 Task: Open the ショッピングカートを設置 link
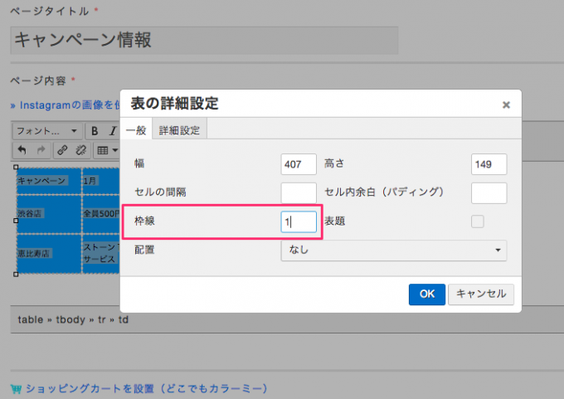coord(147,388)
